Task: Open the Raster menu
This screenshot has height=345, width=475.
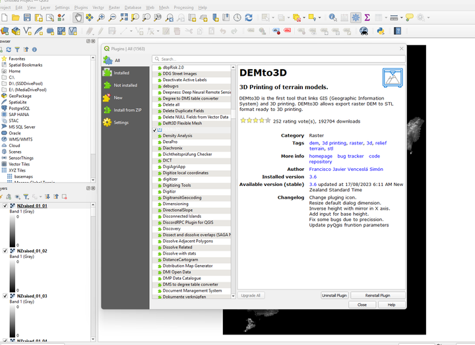Action: (x=114, y=7)
